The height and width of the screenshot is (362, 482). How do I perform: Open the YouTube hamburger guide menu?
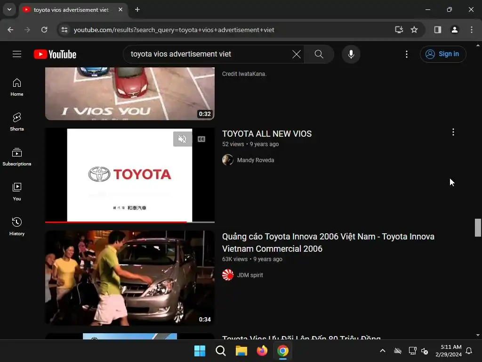pos(17,54)
